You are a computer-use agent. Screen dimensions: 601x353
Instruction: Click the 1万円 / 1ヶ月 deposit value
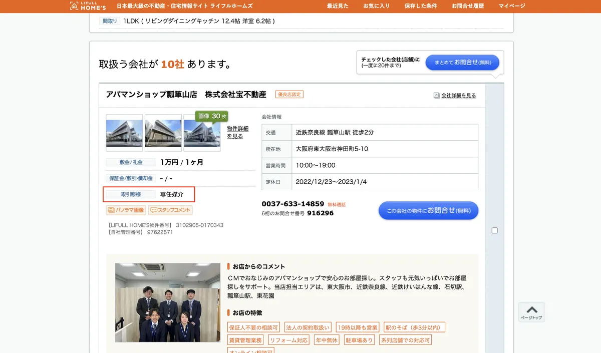(x=182, y=162)
